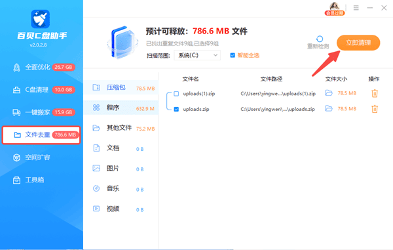Click the v2.0.2.8 version text

(38, 45)
